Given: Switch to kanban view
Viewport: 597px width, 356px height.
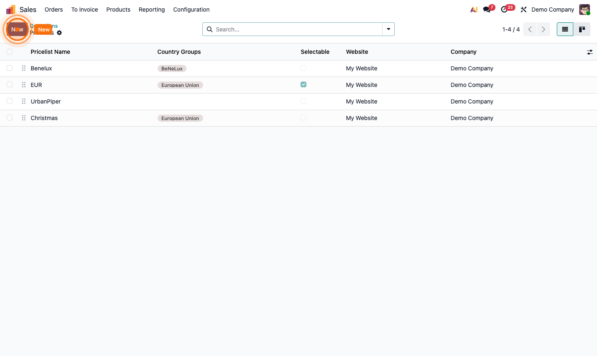Looking at the screenshot, I should pyautogui.click(x=582, y=29).
